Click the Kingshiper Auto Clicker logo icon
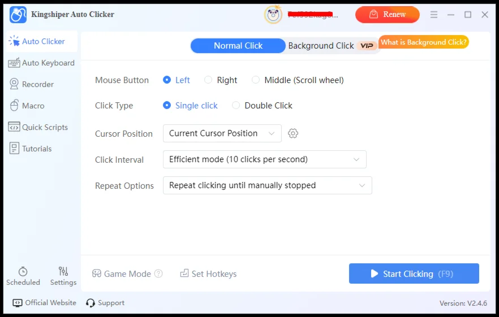Image resolution: width=499 pixels, height=317 pixels. tap(18, 14)
